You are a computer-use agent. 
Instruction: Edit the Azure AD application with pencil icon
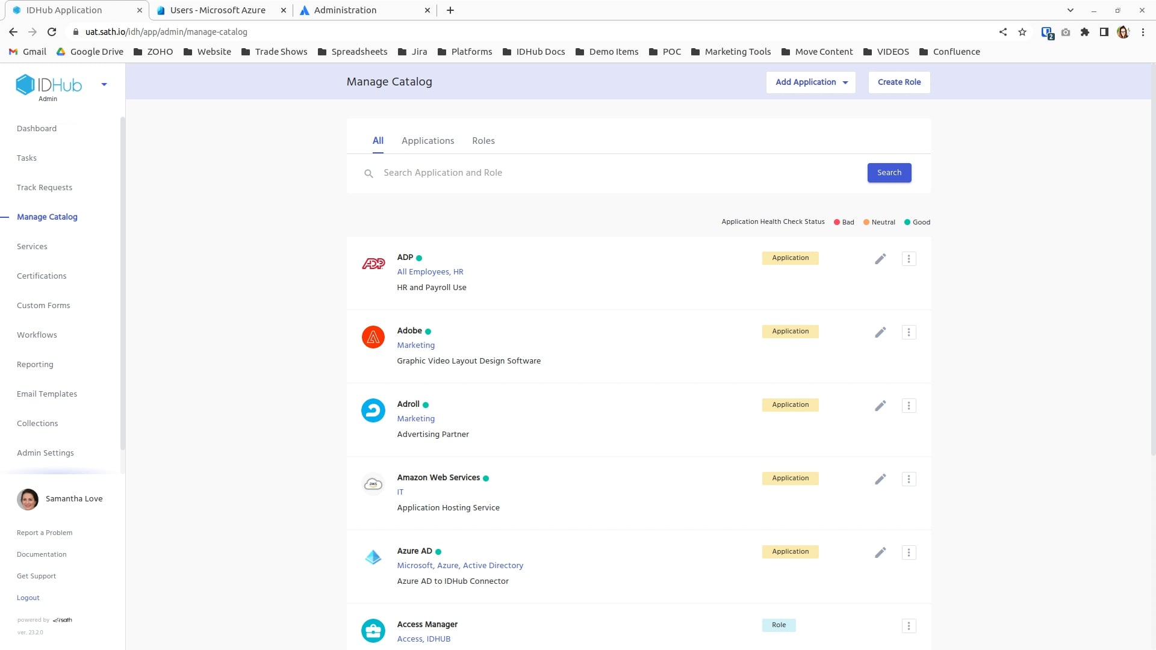pos(880,552)
